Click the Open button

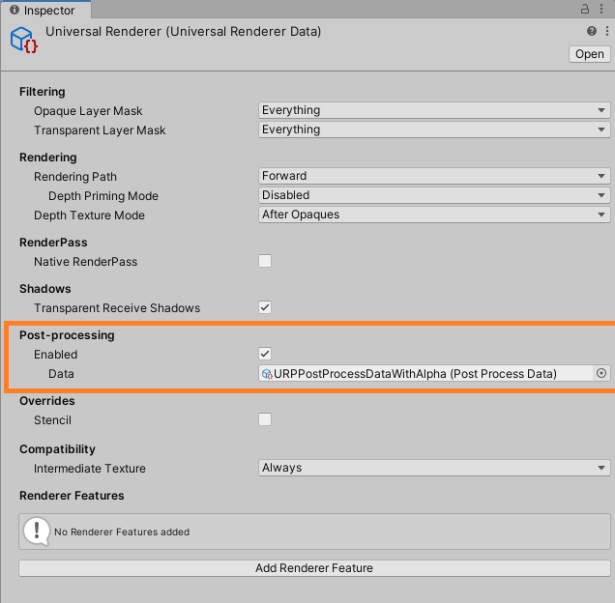click(x=590, y=54)
